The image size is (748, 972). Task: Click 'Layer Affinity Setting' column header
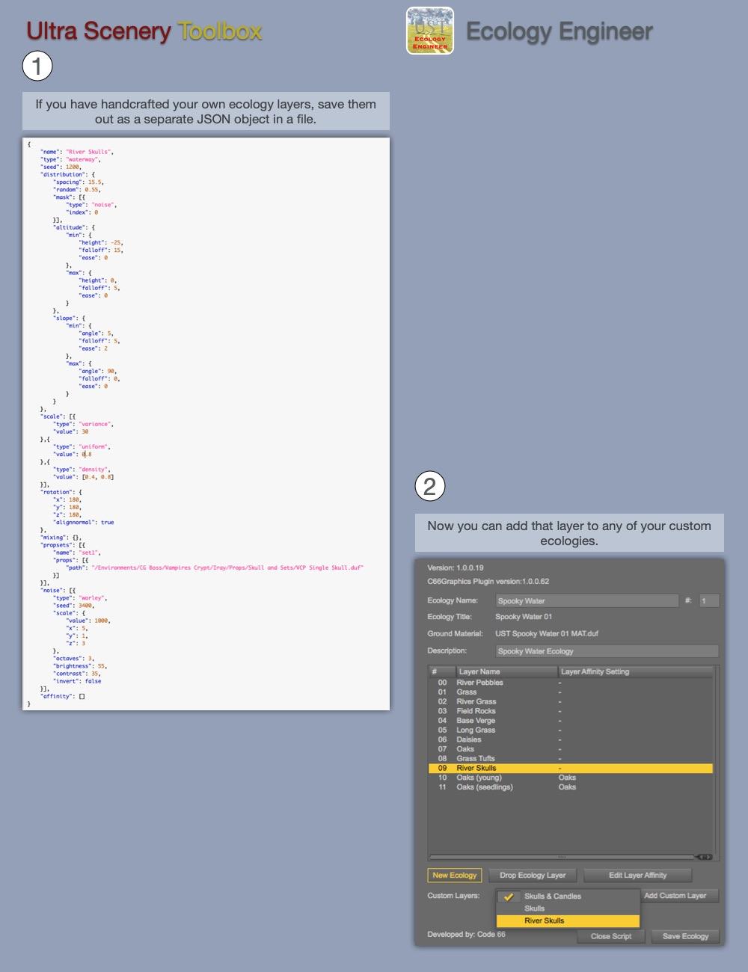click(x=636, y=671)
